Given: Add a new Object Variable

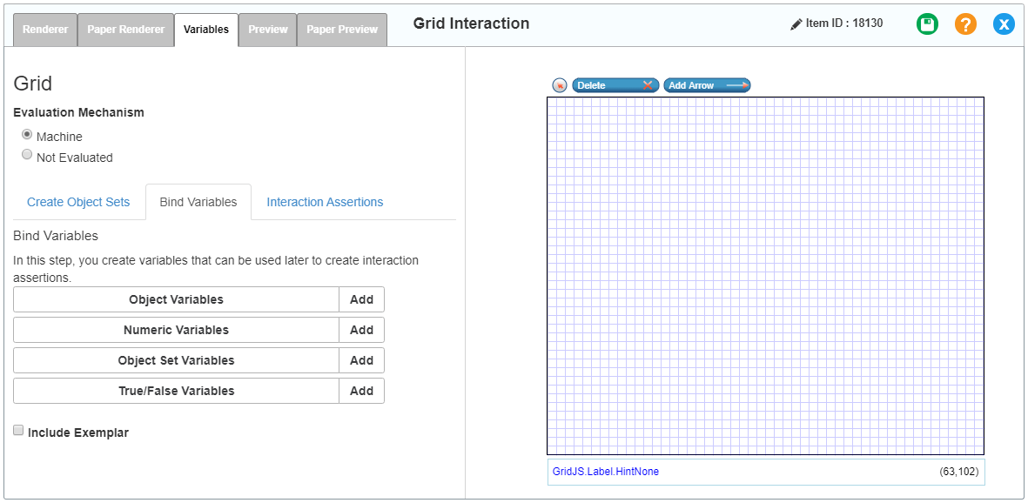Looking at the screenshot, I should (362, 299).
